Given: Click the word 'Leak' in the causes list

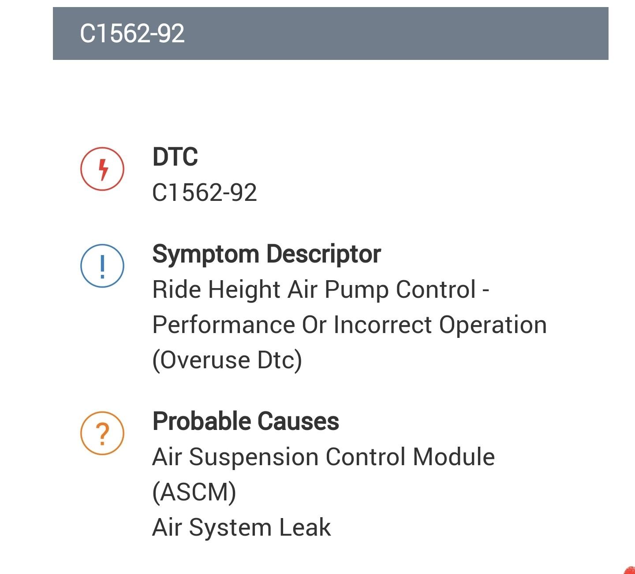Looking at the screenshot, I should [x=305, y=527].
